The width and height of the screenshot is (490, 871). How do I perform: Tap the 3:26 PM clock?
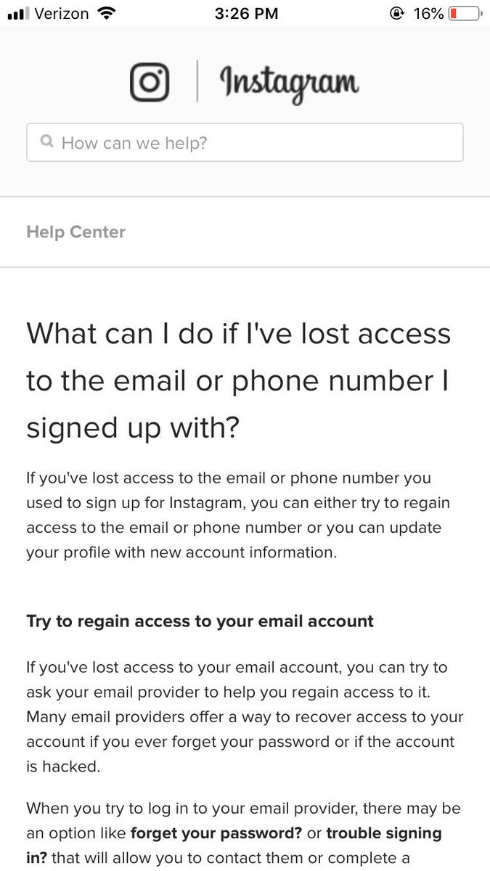click(x=247, y=13)
